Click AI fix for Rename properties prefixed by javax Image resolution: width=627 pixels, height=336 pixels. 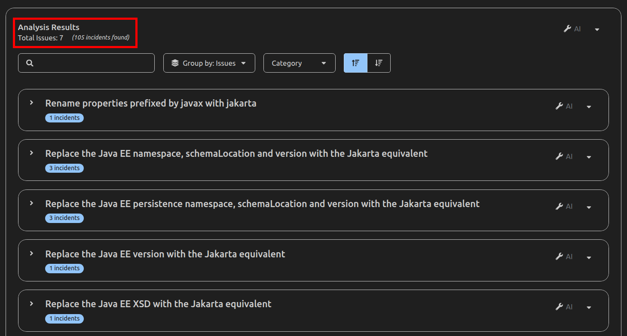click(564, 106)
